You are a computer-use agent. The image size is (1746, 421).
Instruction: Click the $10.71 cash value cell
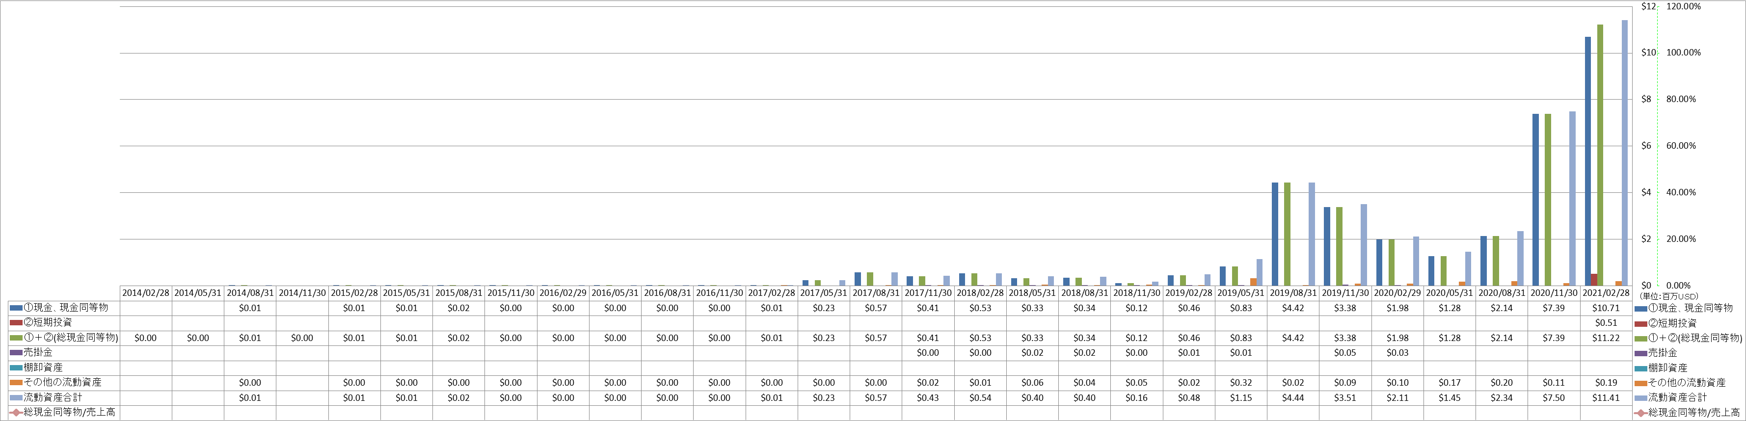[x=1606, y=308]
